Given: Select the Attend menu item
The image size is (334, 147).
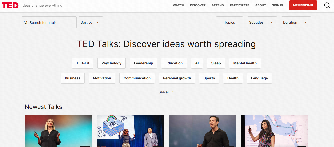Looking at the screenshot, I should (x=218, y=5).
